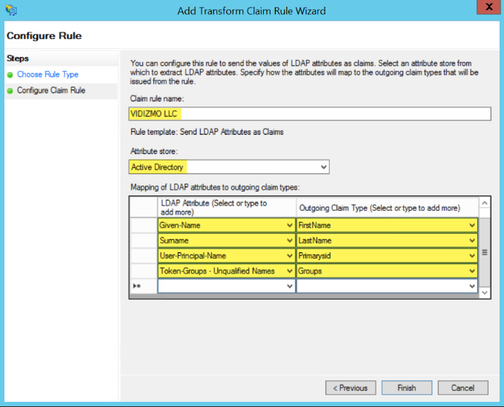This screenshot has height=407, width=504.
Task: Open the Given-Name LDAP attribute dropdown
Action: [290, 225]
